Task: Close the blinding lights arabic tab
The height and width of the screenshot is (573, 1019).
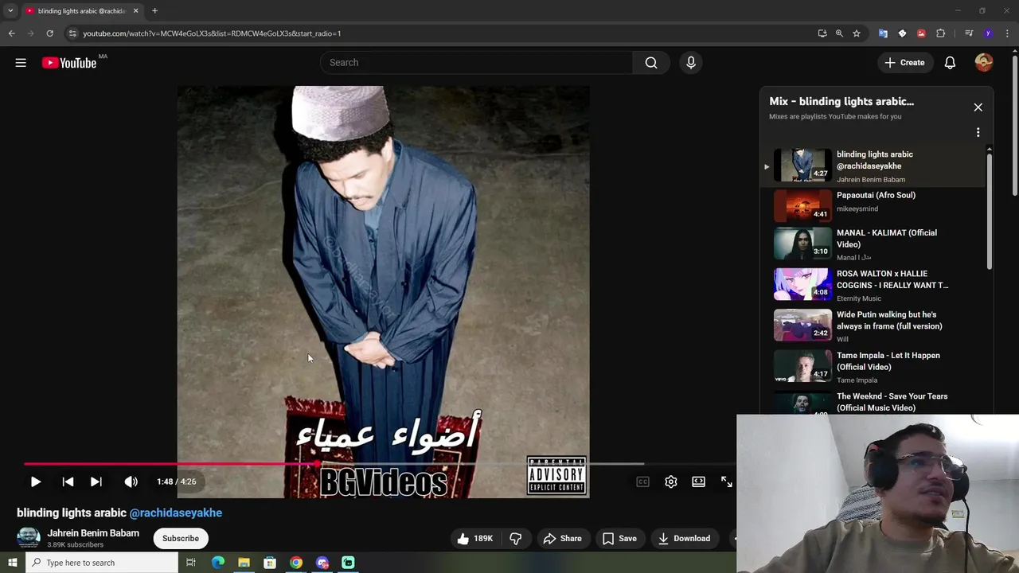Action: pos(135,11)
